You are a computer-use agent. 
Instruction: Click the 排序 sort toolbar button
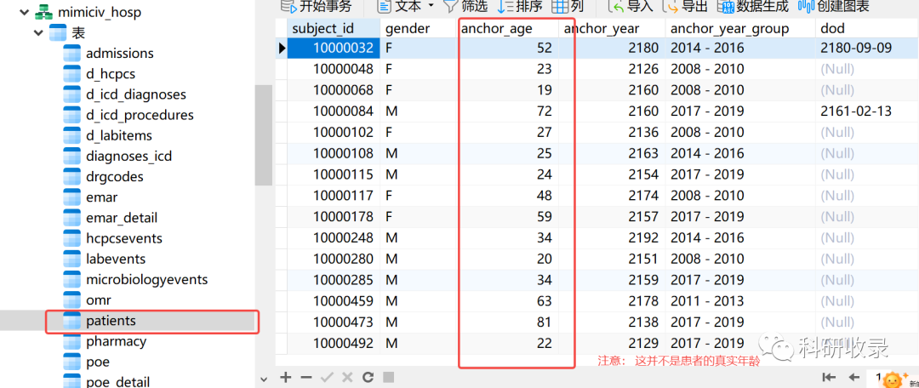click(519, 7)
